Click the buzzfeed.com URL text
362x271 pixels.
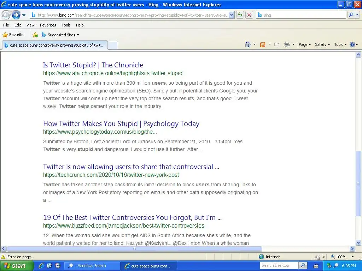[x=124, y=225]
